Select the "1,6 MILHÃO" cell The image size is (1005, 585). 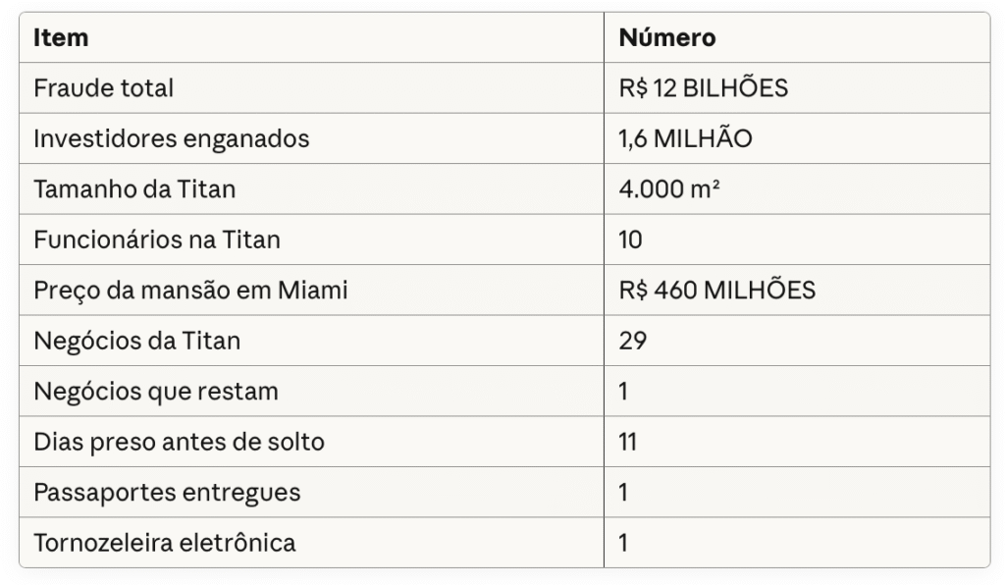(x=685, y=139)
